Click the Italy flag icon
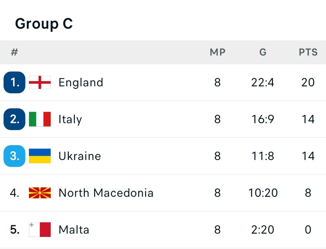 [40, 119]
